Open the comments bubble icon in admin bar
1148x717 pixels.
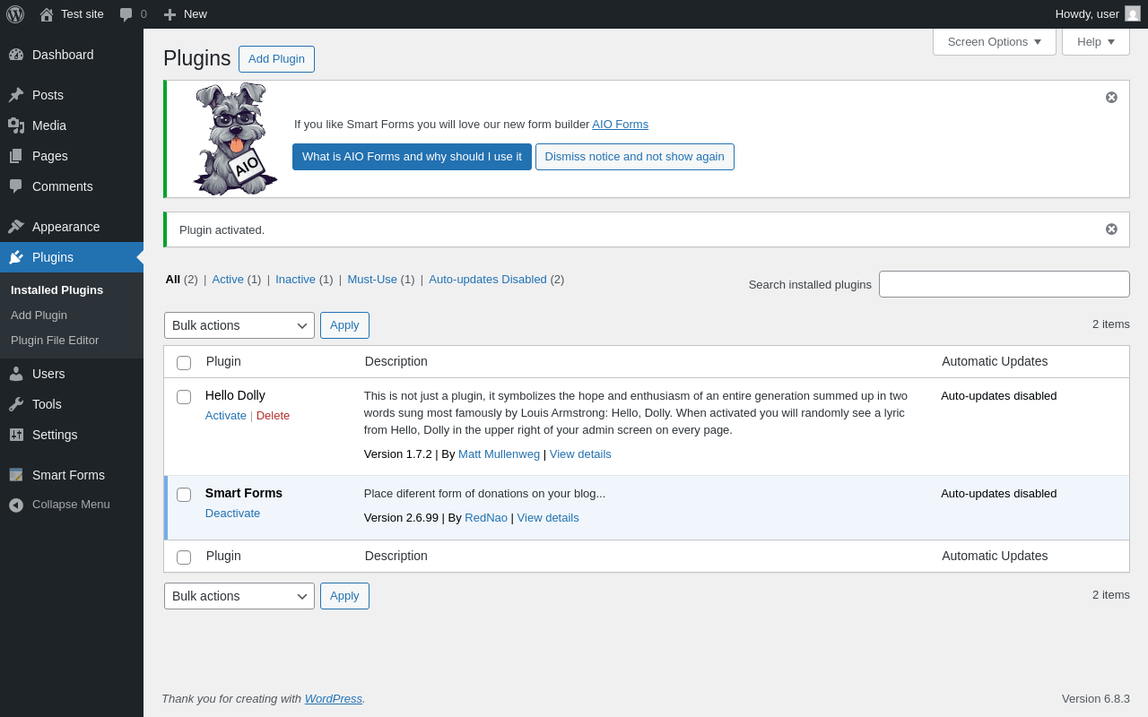126,14
